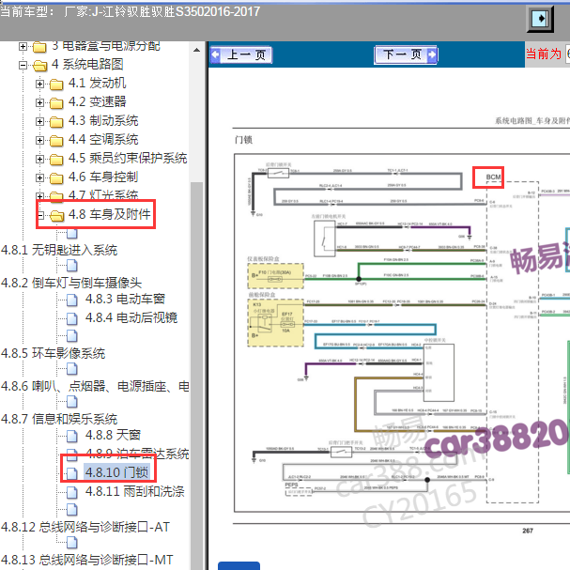The image size is (570, 570).
Task: Select folder icon of 4.4 空调系统
Action: click(56, 141)
